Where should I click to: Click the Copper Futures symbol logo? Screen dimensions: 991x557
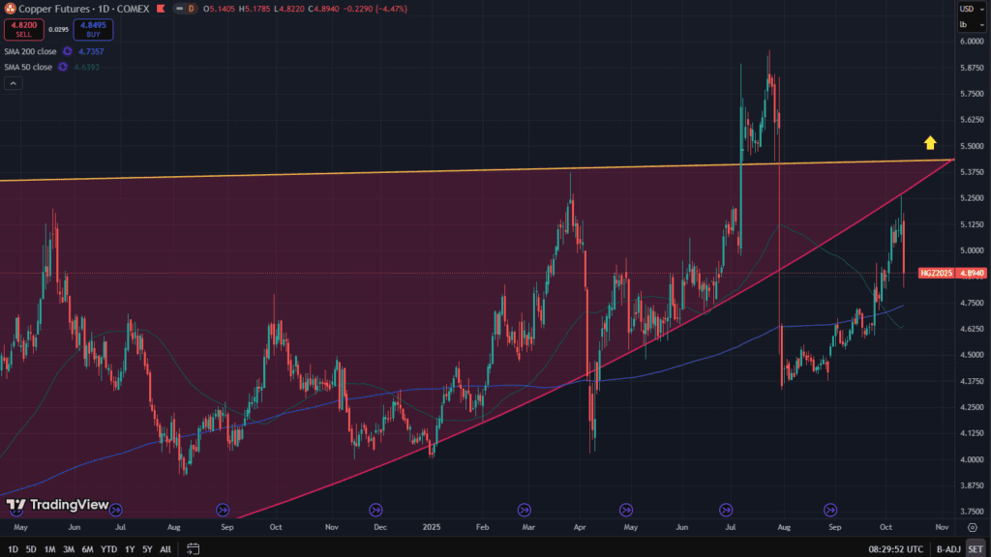pyautogui.click(x=10, y=9)
